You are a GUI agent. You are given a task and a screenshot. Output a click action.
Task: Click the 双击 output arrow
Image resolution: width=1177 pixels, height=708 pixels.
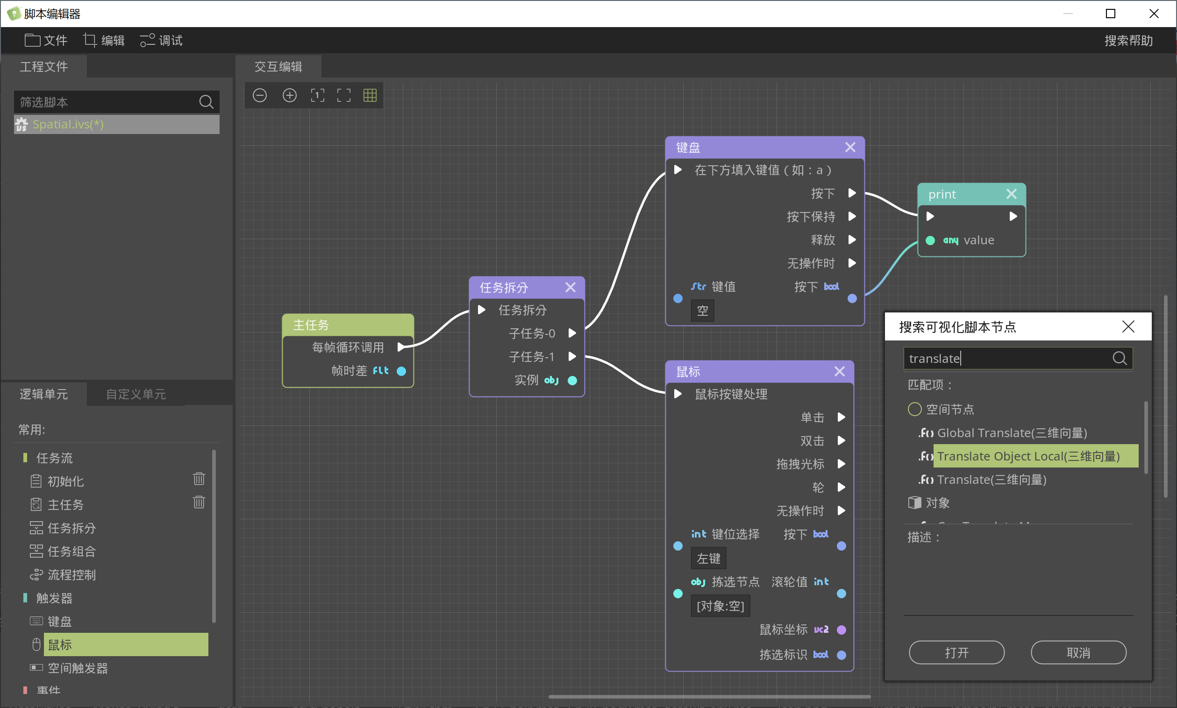(x=842, y=440)
